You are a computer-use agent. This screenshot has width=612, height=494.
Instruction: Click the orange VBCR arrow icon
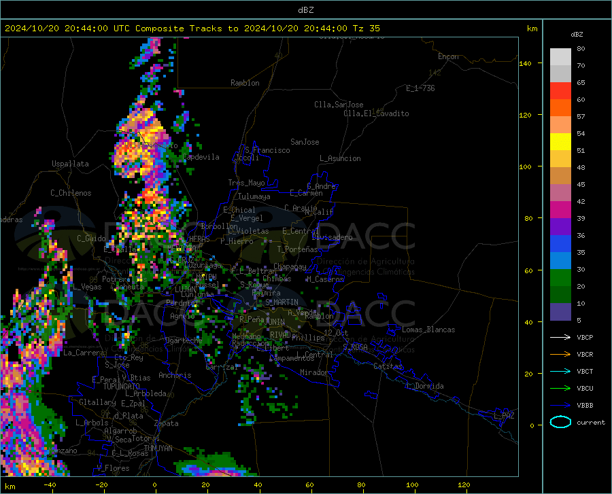pyautogui.click(x=560, y=355)
